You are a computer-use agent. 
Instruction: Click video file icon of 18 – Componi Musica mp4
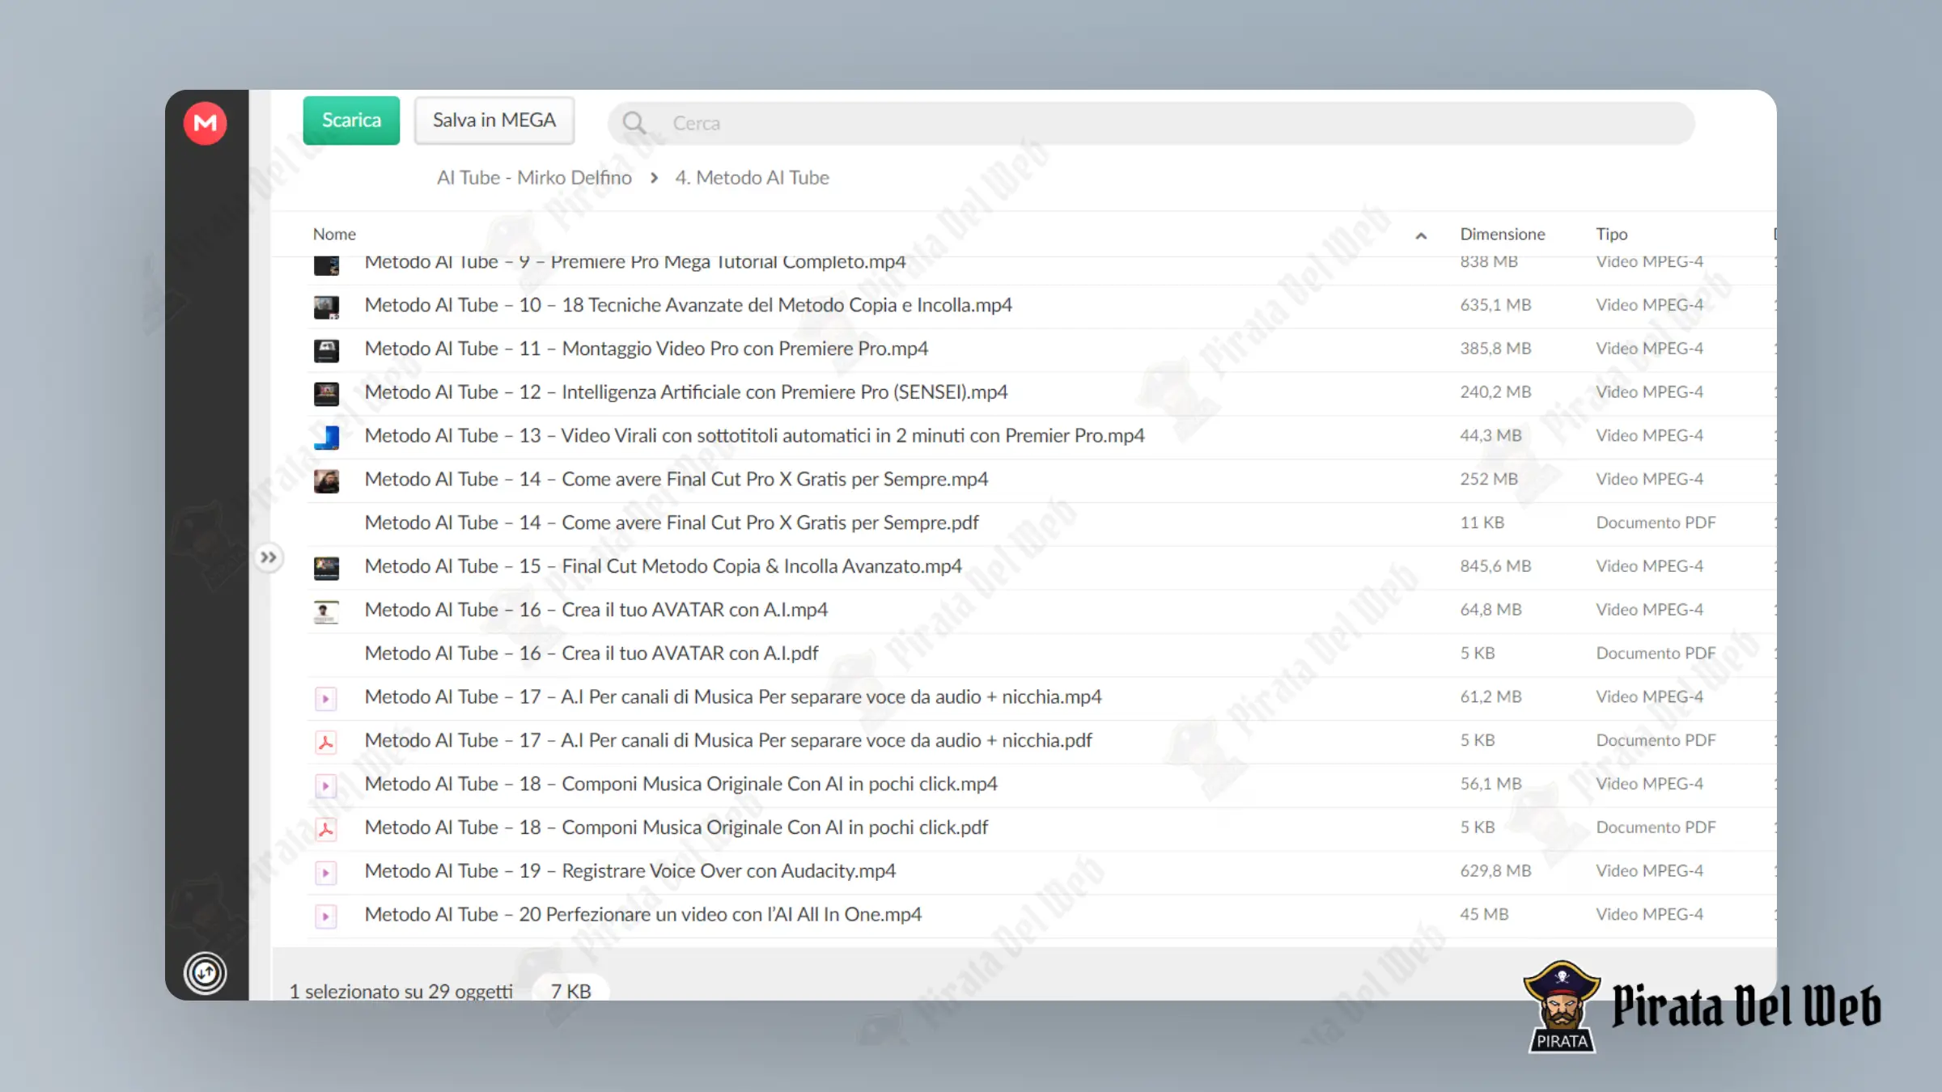coord(326,786)
